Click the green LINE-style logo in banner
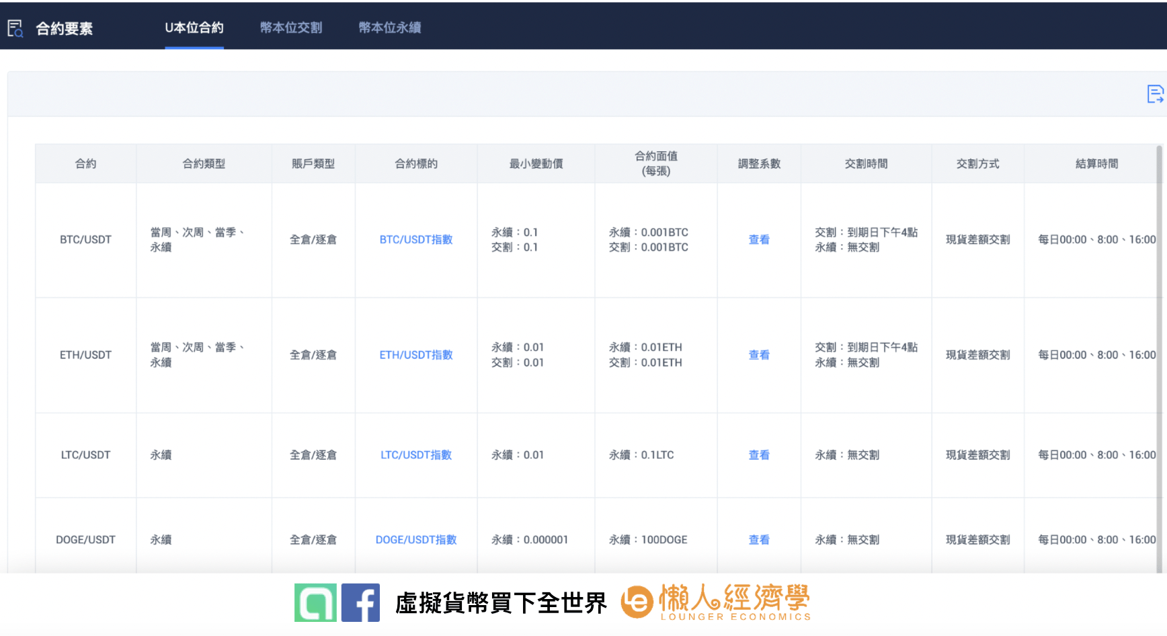This screenshot has width=1167, height=636. coord(315,602)
